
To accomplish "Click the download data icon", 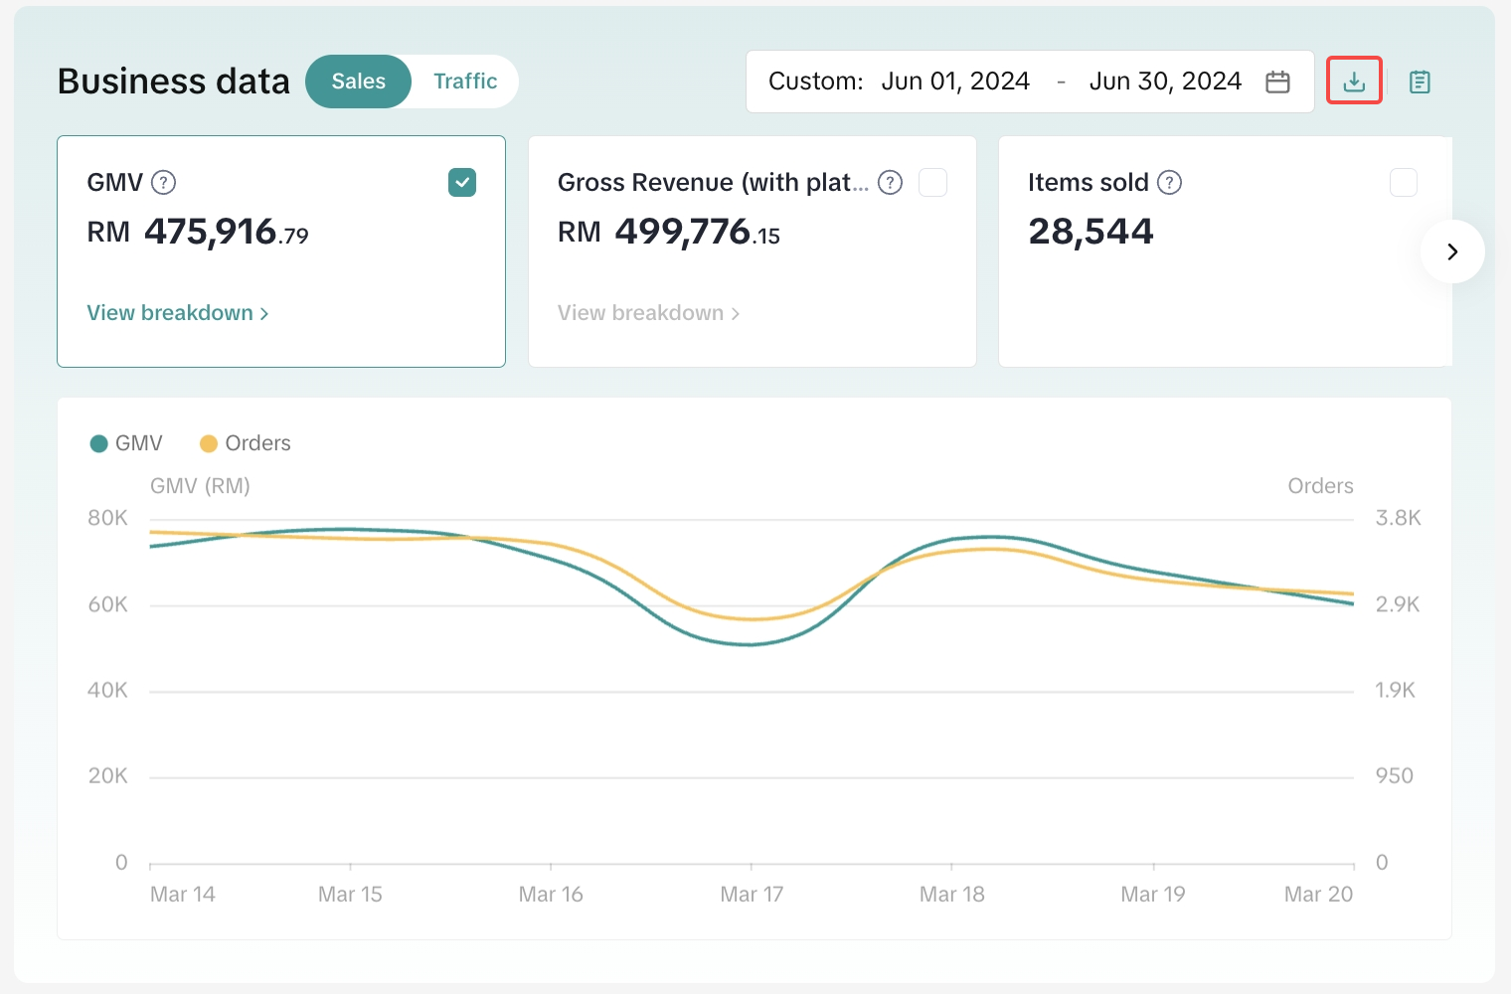I will point(1353,82).
